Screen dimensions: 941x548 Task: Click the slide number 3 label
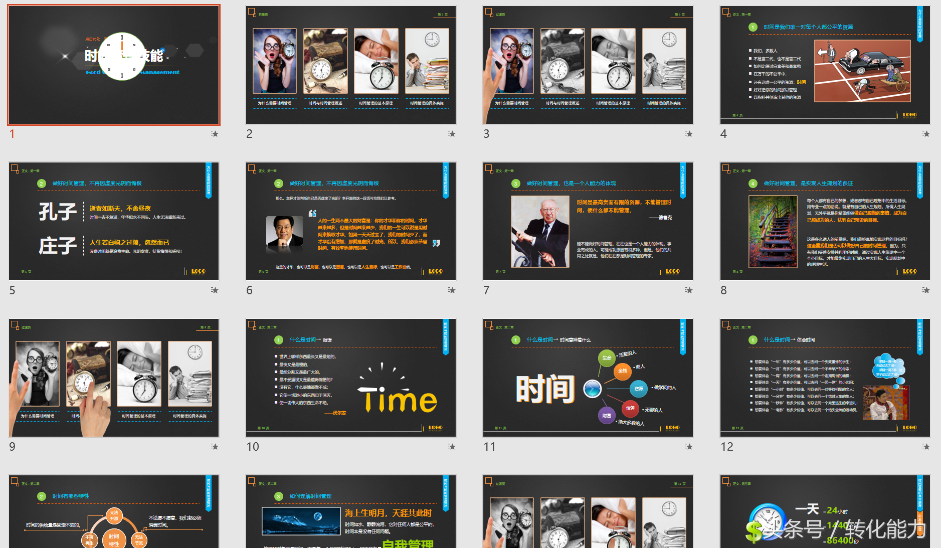486,134
